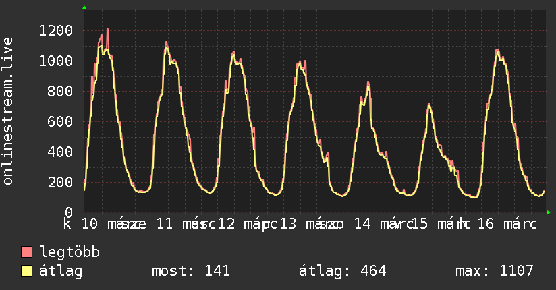556x290 pixels.
Task: Select the legtöbb legend label
Action: click(69, 252)
